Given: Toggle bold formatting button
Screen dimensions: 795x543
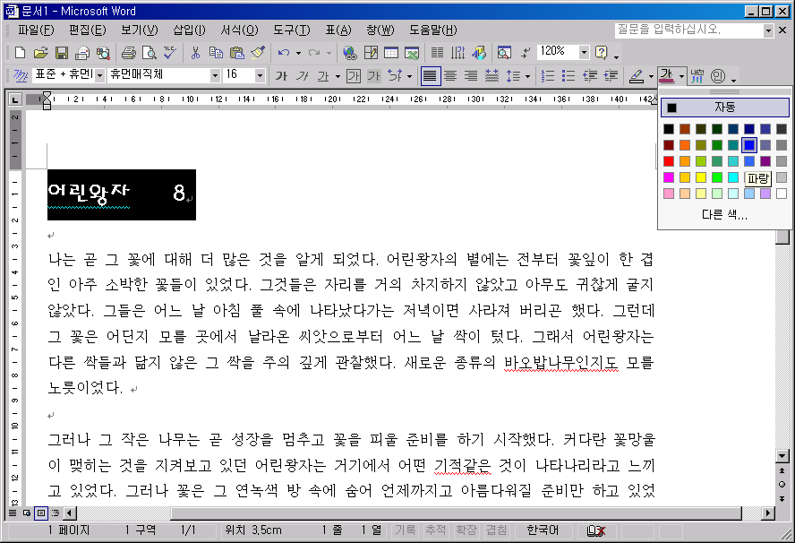Looking at the screenshot, I should 281,76.
